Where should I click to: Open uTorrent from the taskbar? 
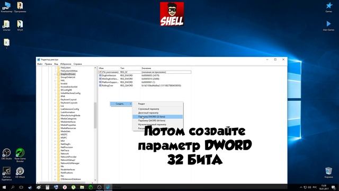[x=73, y=187]
